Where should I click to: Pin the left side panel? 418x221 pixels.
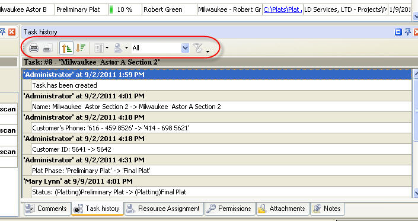coord(2,32)
